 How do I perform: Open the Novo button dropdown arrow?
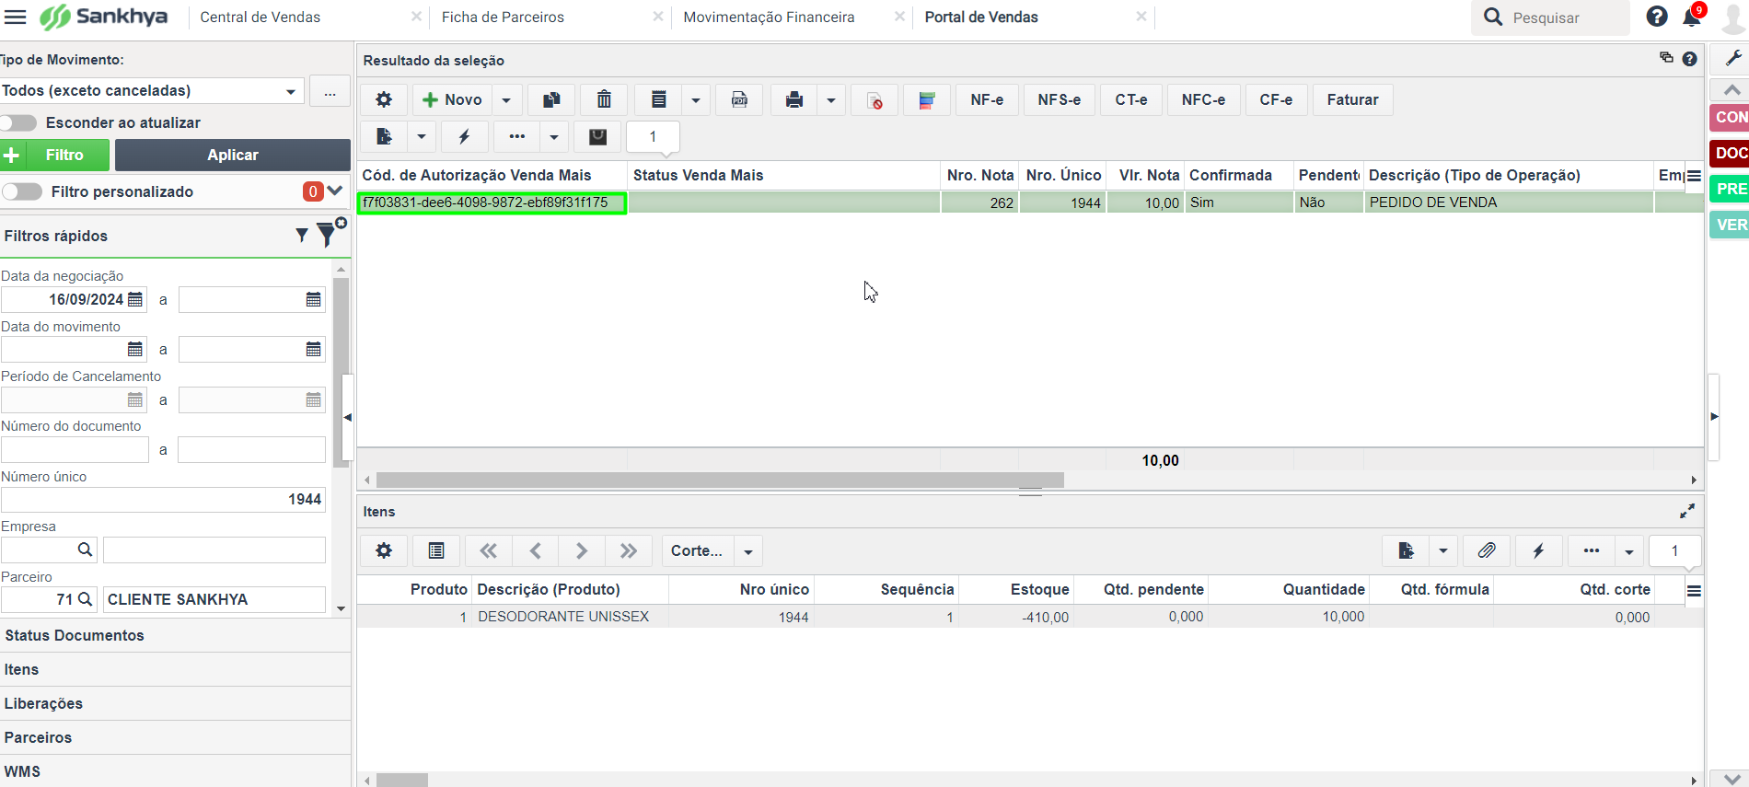[506, 99]
